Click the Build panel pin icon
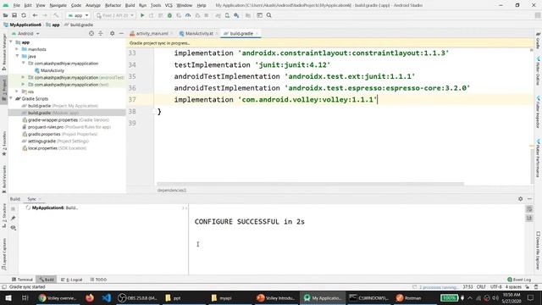Screen dimensions: 542x305 click(x=14, y=219)
